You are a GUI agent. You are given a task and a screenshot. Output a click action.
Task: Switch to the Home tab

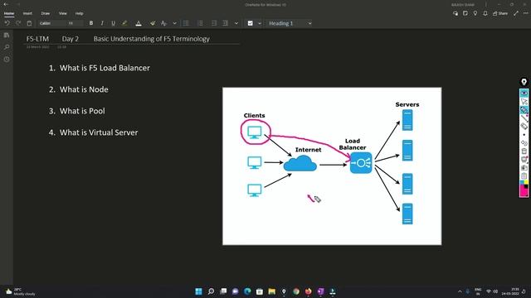click(x=9, y=13)
